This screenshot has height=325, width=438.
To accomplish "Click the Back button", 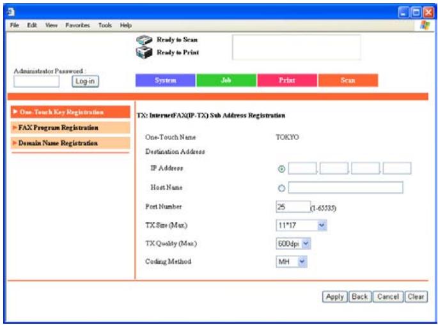I will click(360, 296).
